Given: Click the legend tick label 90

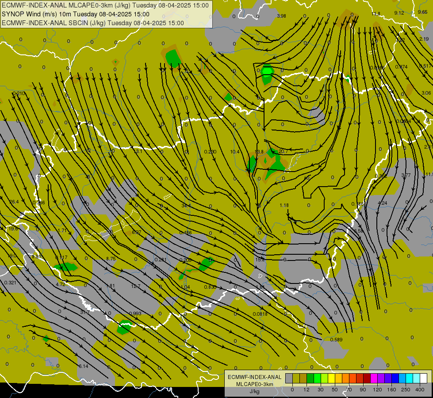Looking at the screenshot, I should (363, 390).
